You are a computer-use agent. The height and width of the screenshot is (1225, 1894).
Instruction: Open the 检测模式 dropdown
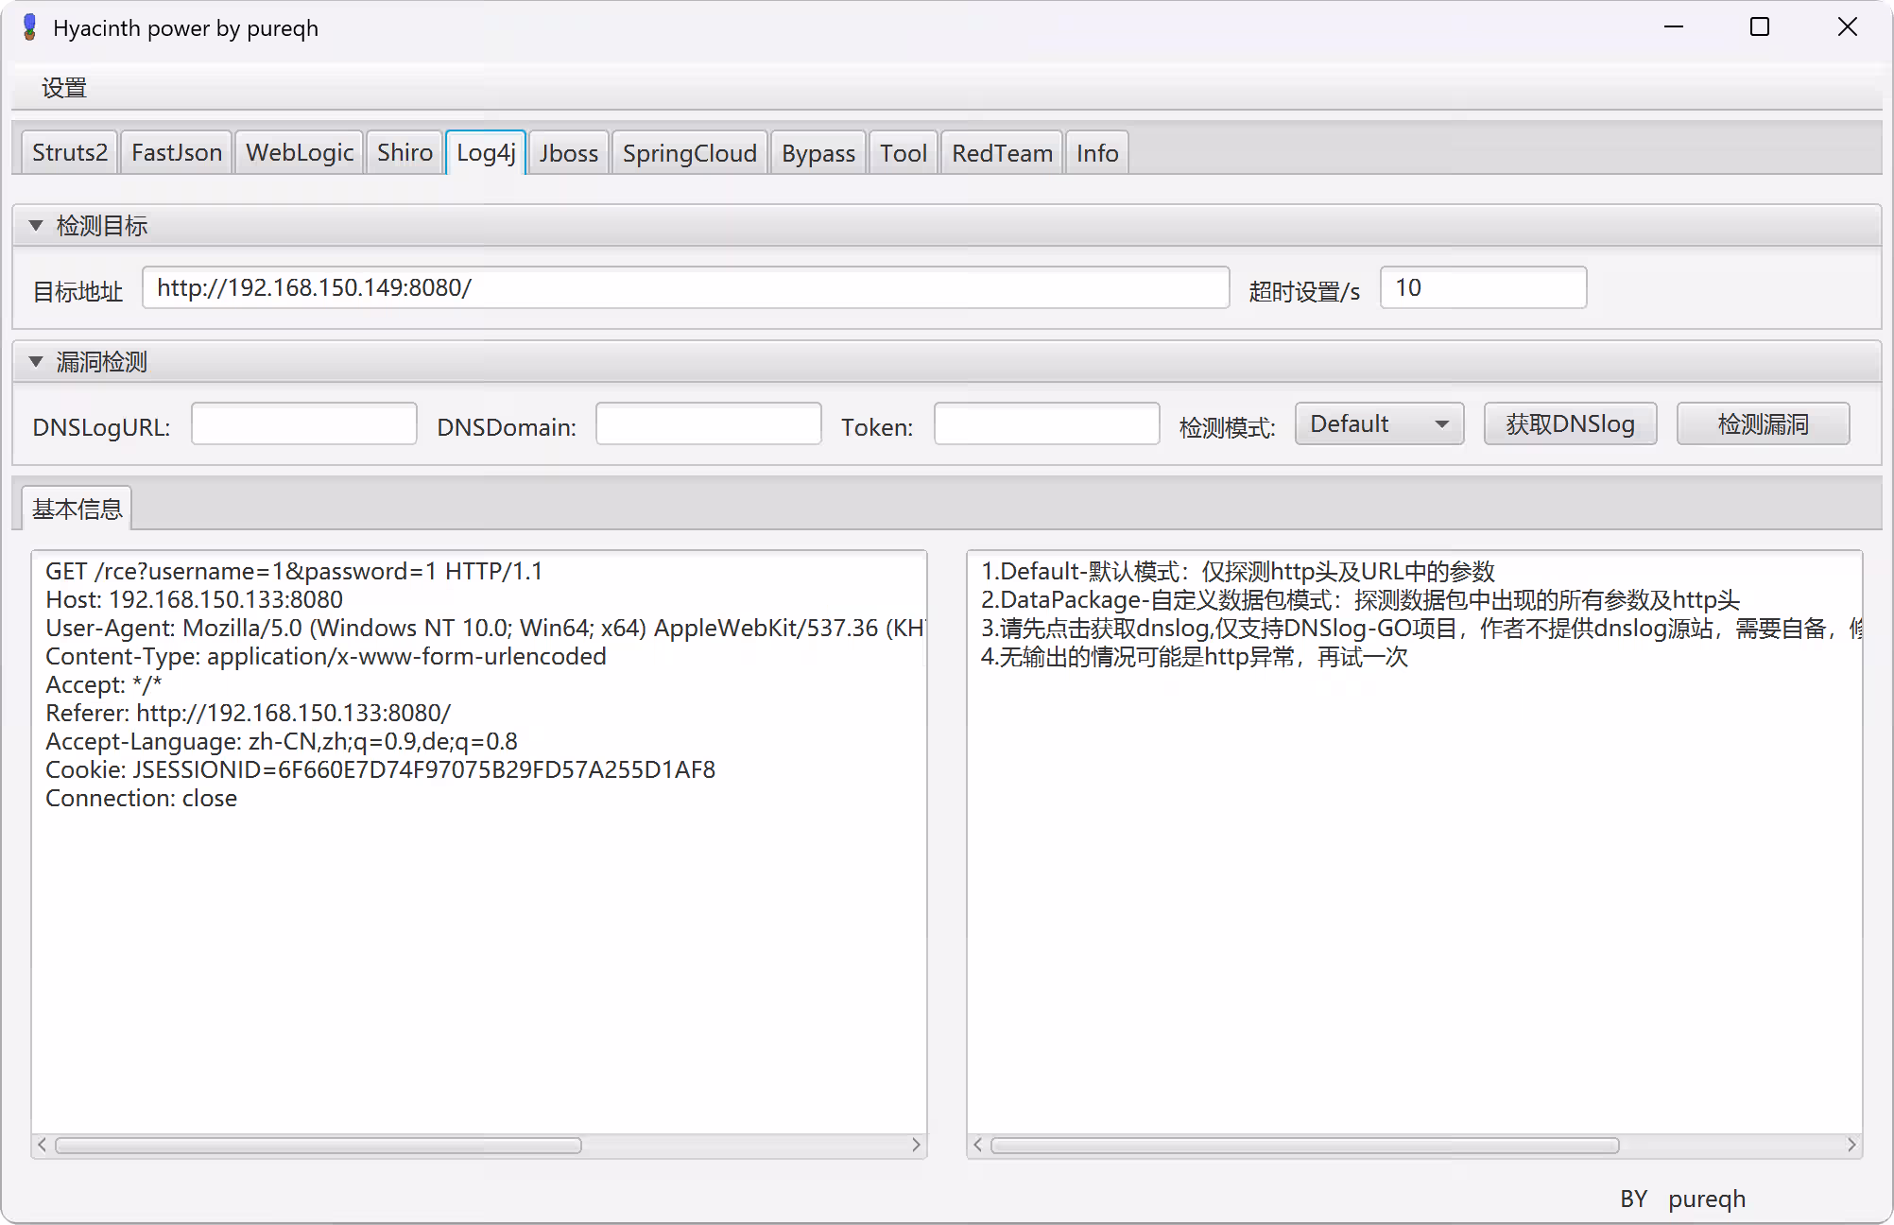point(1378,423)
